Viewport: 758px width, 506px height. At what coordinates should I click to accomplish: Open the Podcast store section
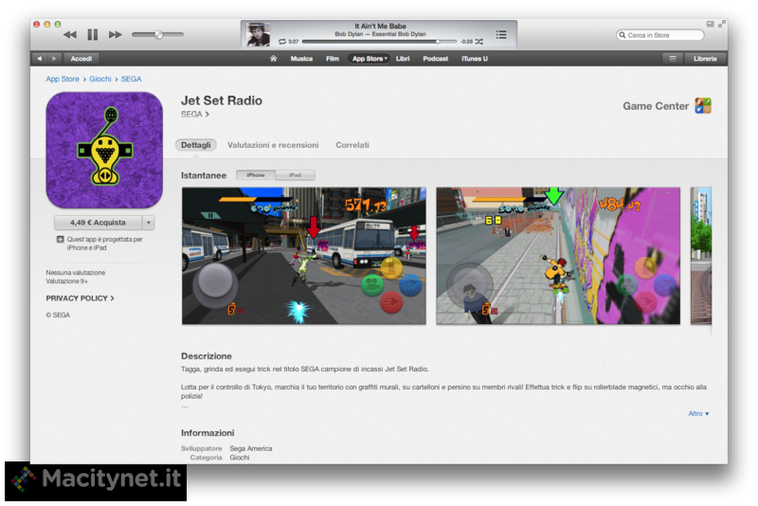[436, 59]
